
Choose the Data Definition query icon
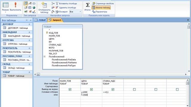coord(34,12)
